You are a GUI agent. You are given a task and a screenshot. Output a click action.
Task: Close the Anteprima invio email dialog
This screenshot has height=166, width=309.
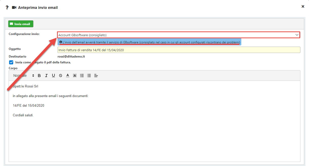(303, 6)
